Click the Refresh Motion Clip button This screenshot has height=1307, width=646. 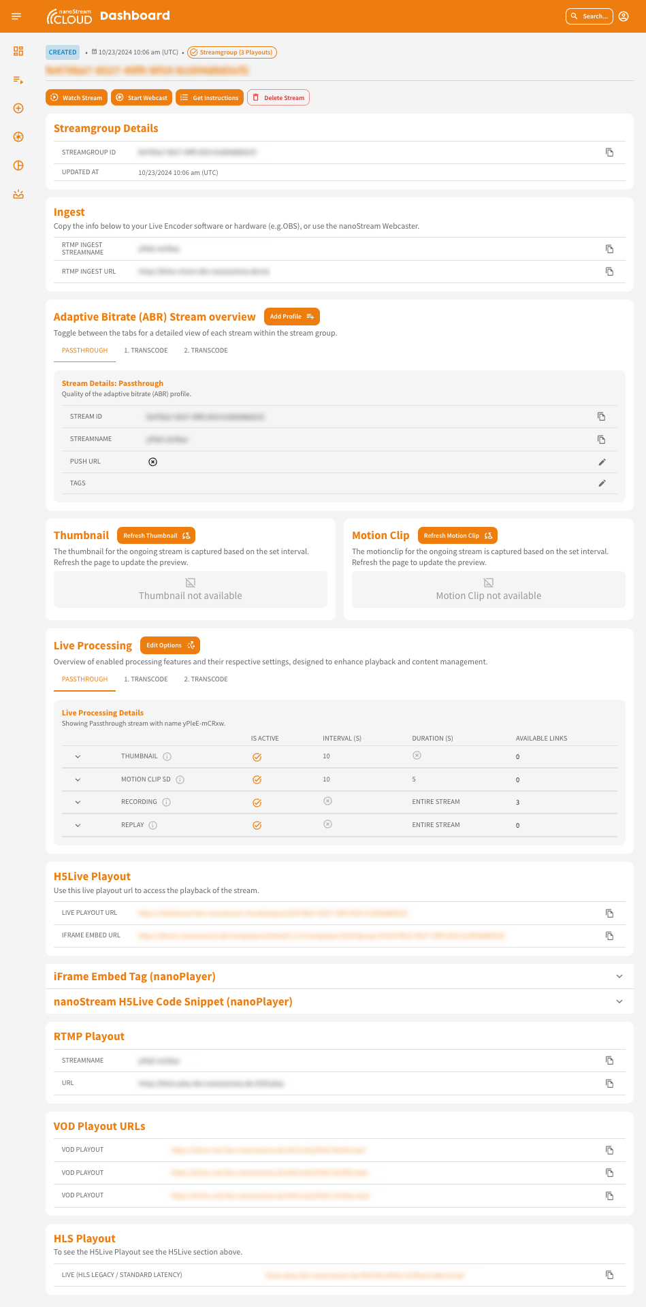457,536
